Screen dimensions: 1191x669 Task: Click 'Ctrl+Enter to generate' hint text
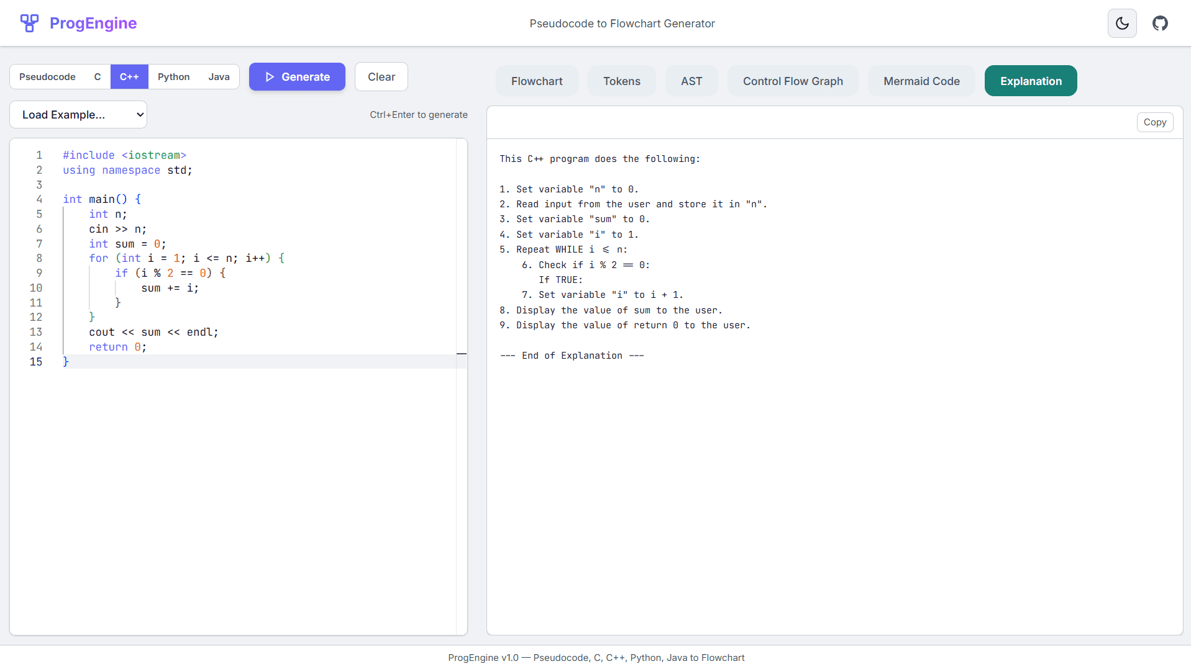(419, 115)
